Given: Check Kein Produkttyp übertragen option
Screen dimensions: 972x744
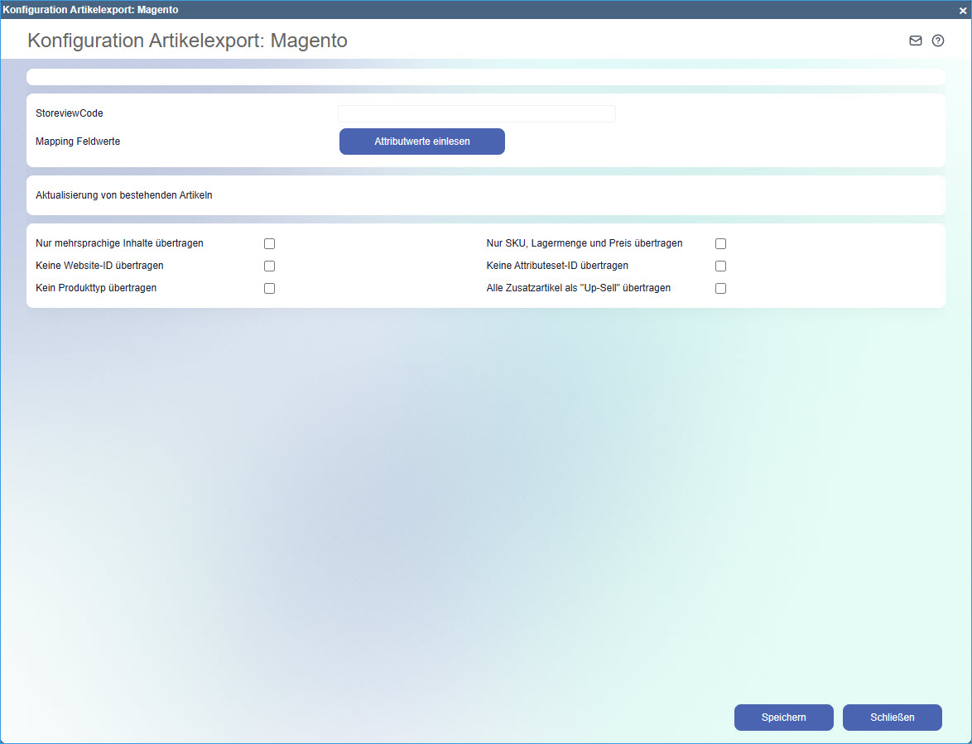Looking at the screenshot, I should 269,288.
